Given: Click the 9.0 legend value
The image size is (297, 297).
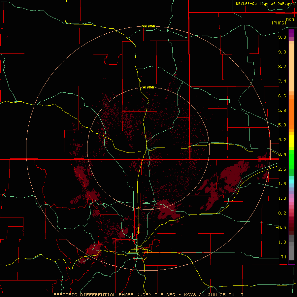Looking at the screenshot, I should (282, 52).
